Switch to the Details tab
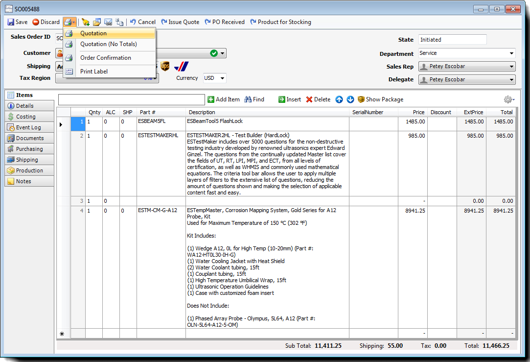This screenshot has height=362, width=530. point(29,106)
